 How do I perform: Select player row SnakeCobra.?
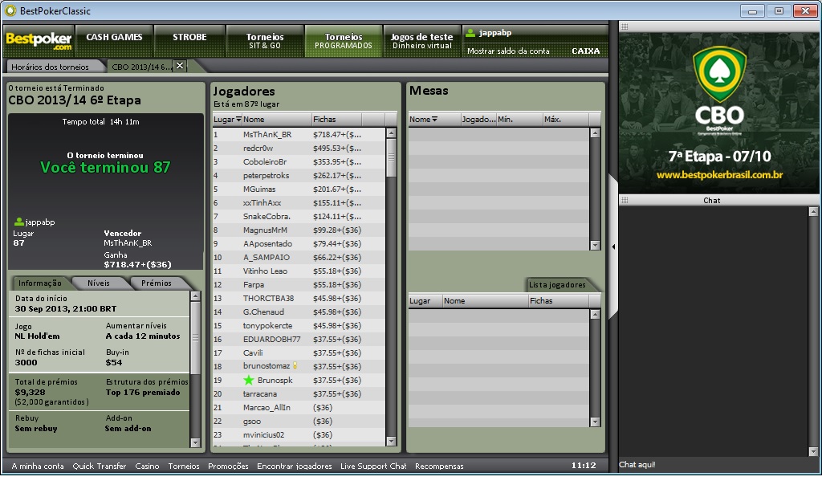[299, 217]
